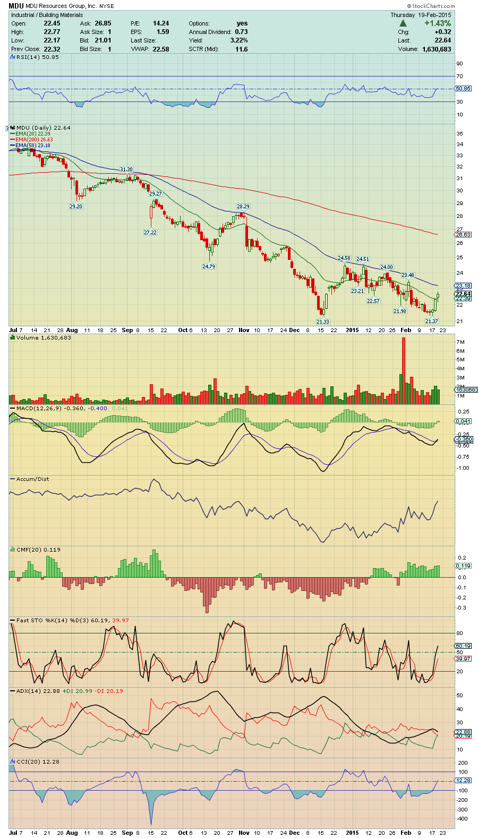This screenshot has height=838, width=478.
Task: Click the green up-triangle price change icon
Action: (x=403, y=23)
